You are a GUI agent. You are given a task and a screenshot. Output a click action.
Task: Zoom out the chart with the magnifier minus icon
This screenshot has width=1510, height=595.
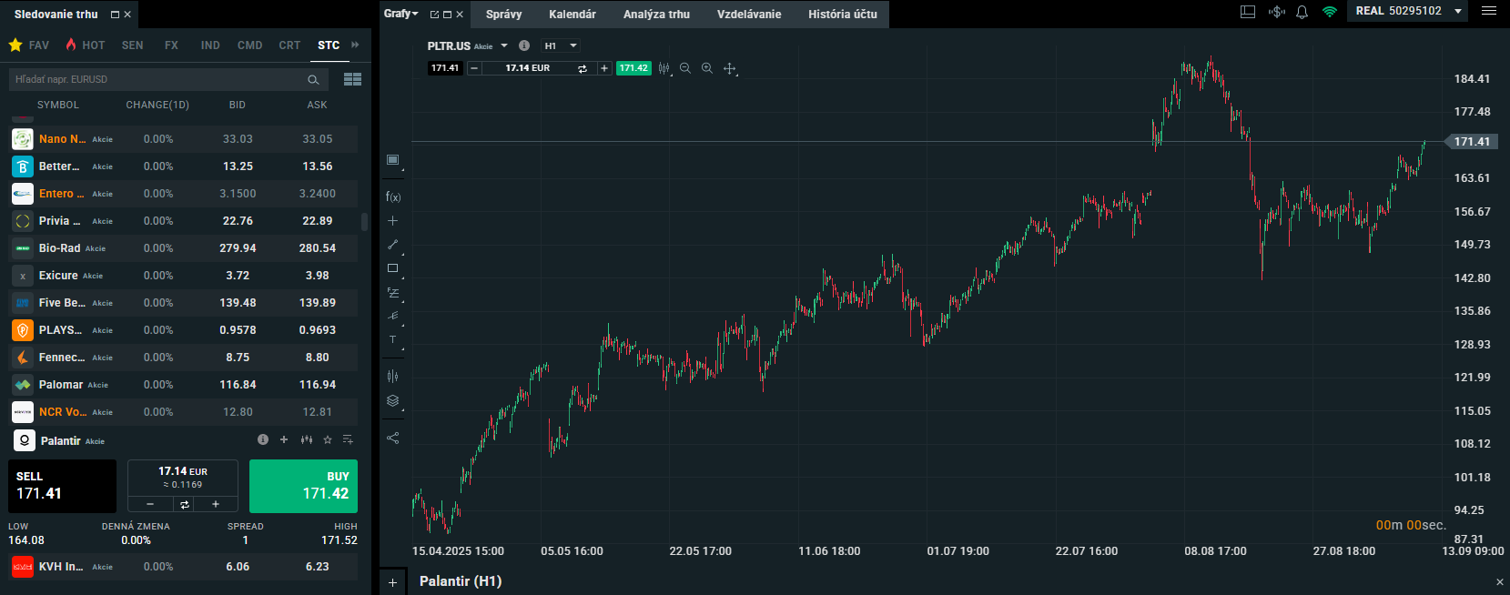coord(685,68)
